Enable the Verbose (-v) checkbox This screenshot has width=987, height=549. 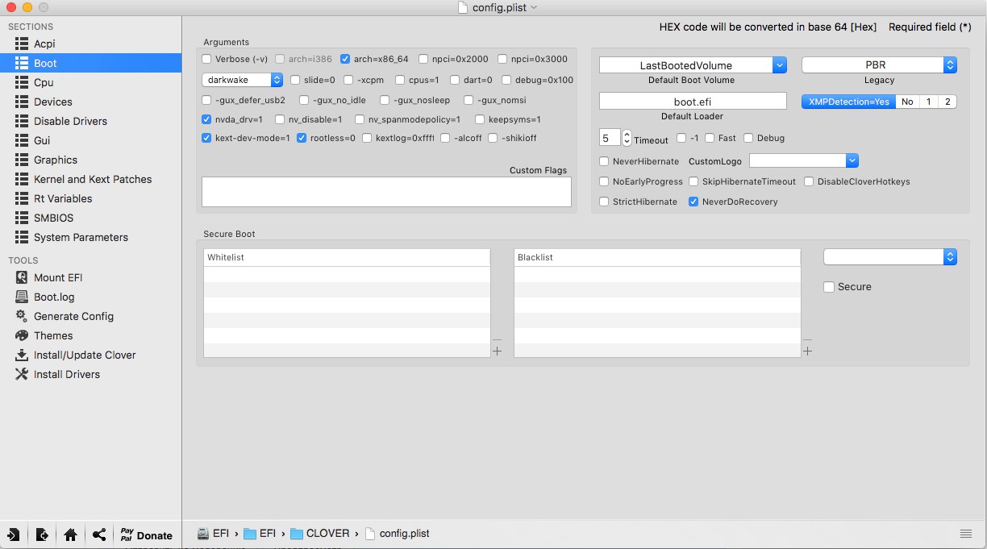[x=206, y=59]
